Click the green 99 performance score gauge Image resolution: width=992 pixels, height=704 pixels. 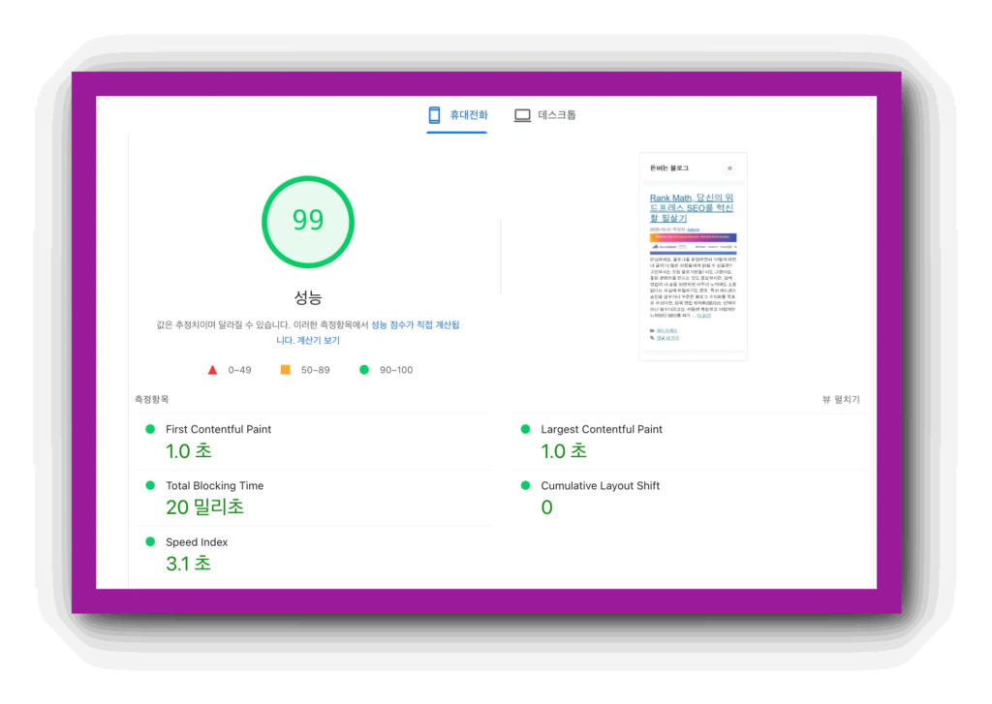point(308,222)
